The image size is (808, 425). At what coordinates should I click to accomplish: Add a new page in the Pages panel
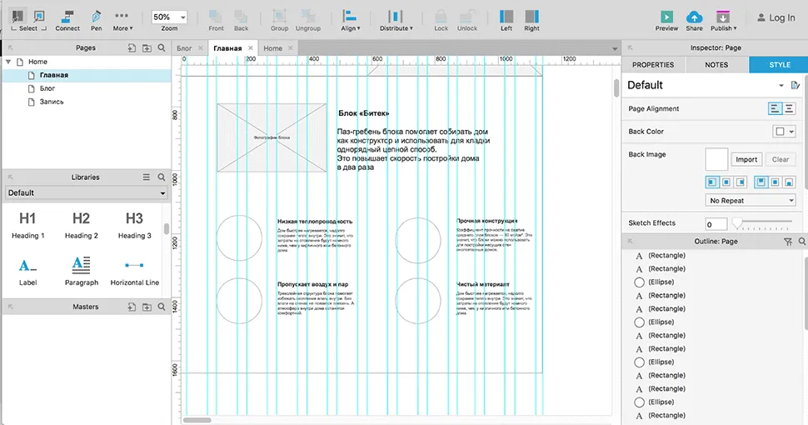[x=132, y=48]
